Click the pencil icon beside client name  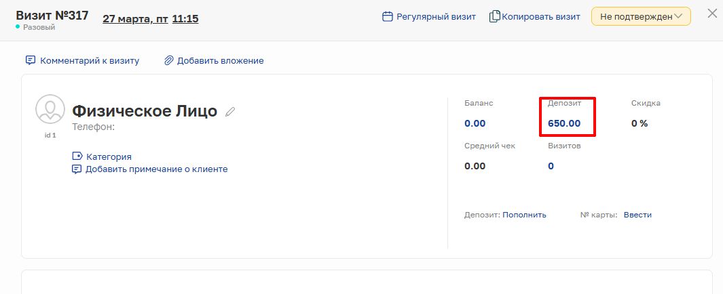coord(230,112)
